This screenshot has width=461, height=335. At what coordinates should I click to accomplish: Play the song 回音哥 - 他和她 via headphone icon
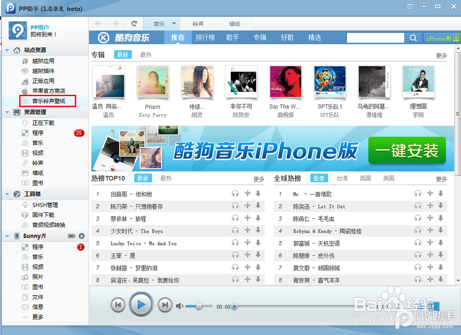point(235,194)
